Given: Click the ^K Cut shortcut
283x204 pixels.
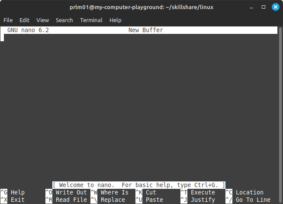Looking at the screenshot, I should click(146, 192).
